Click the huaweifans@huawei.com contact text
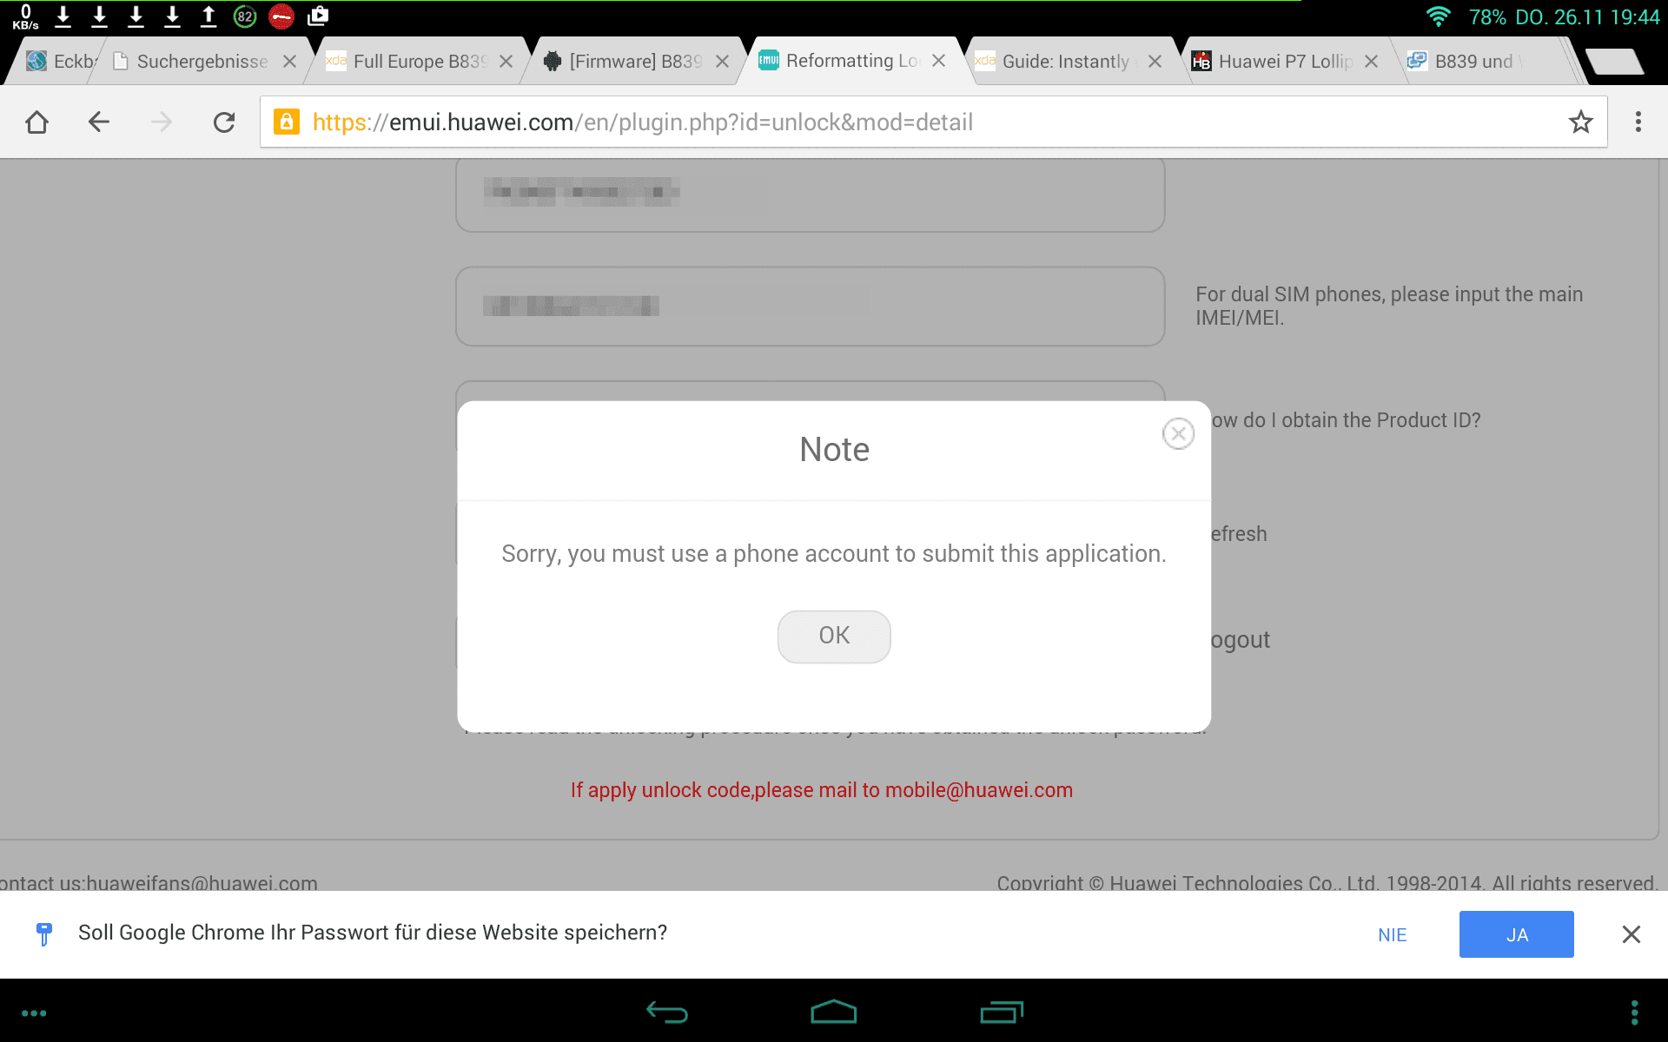The height and width of the screenshot is (1042, 1668). [x=159, y=882]
